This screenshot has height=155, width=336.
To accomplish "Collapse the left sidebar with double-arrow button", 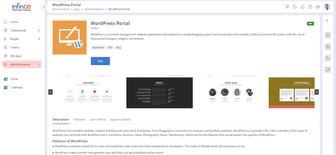I will pyautogui.click(x=44, y=7).
